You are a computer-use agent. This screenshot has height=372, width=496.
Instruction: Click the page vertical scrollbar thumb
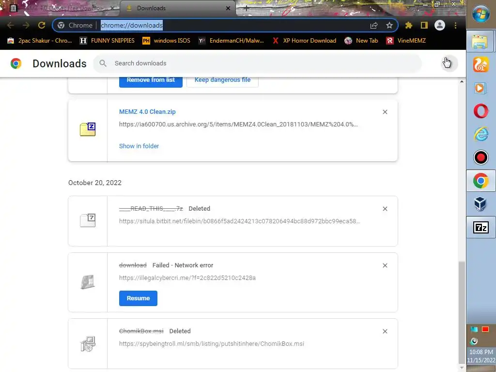[462, 312]
